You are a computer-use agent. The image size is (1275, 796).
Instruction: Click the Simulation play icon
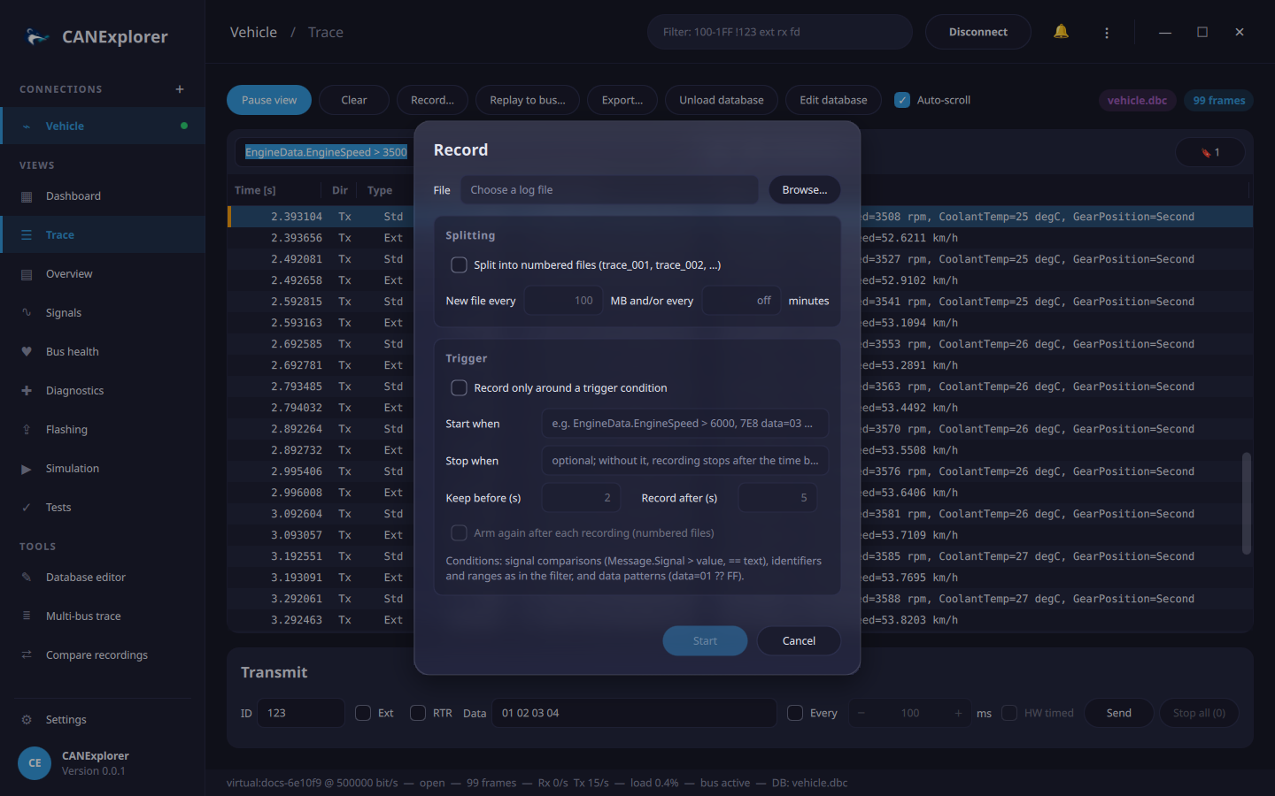tap(27, 469)
